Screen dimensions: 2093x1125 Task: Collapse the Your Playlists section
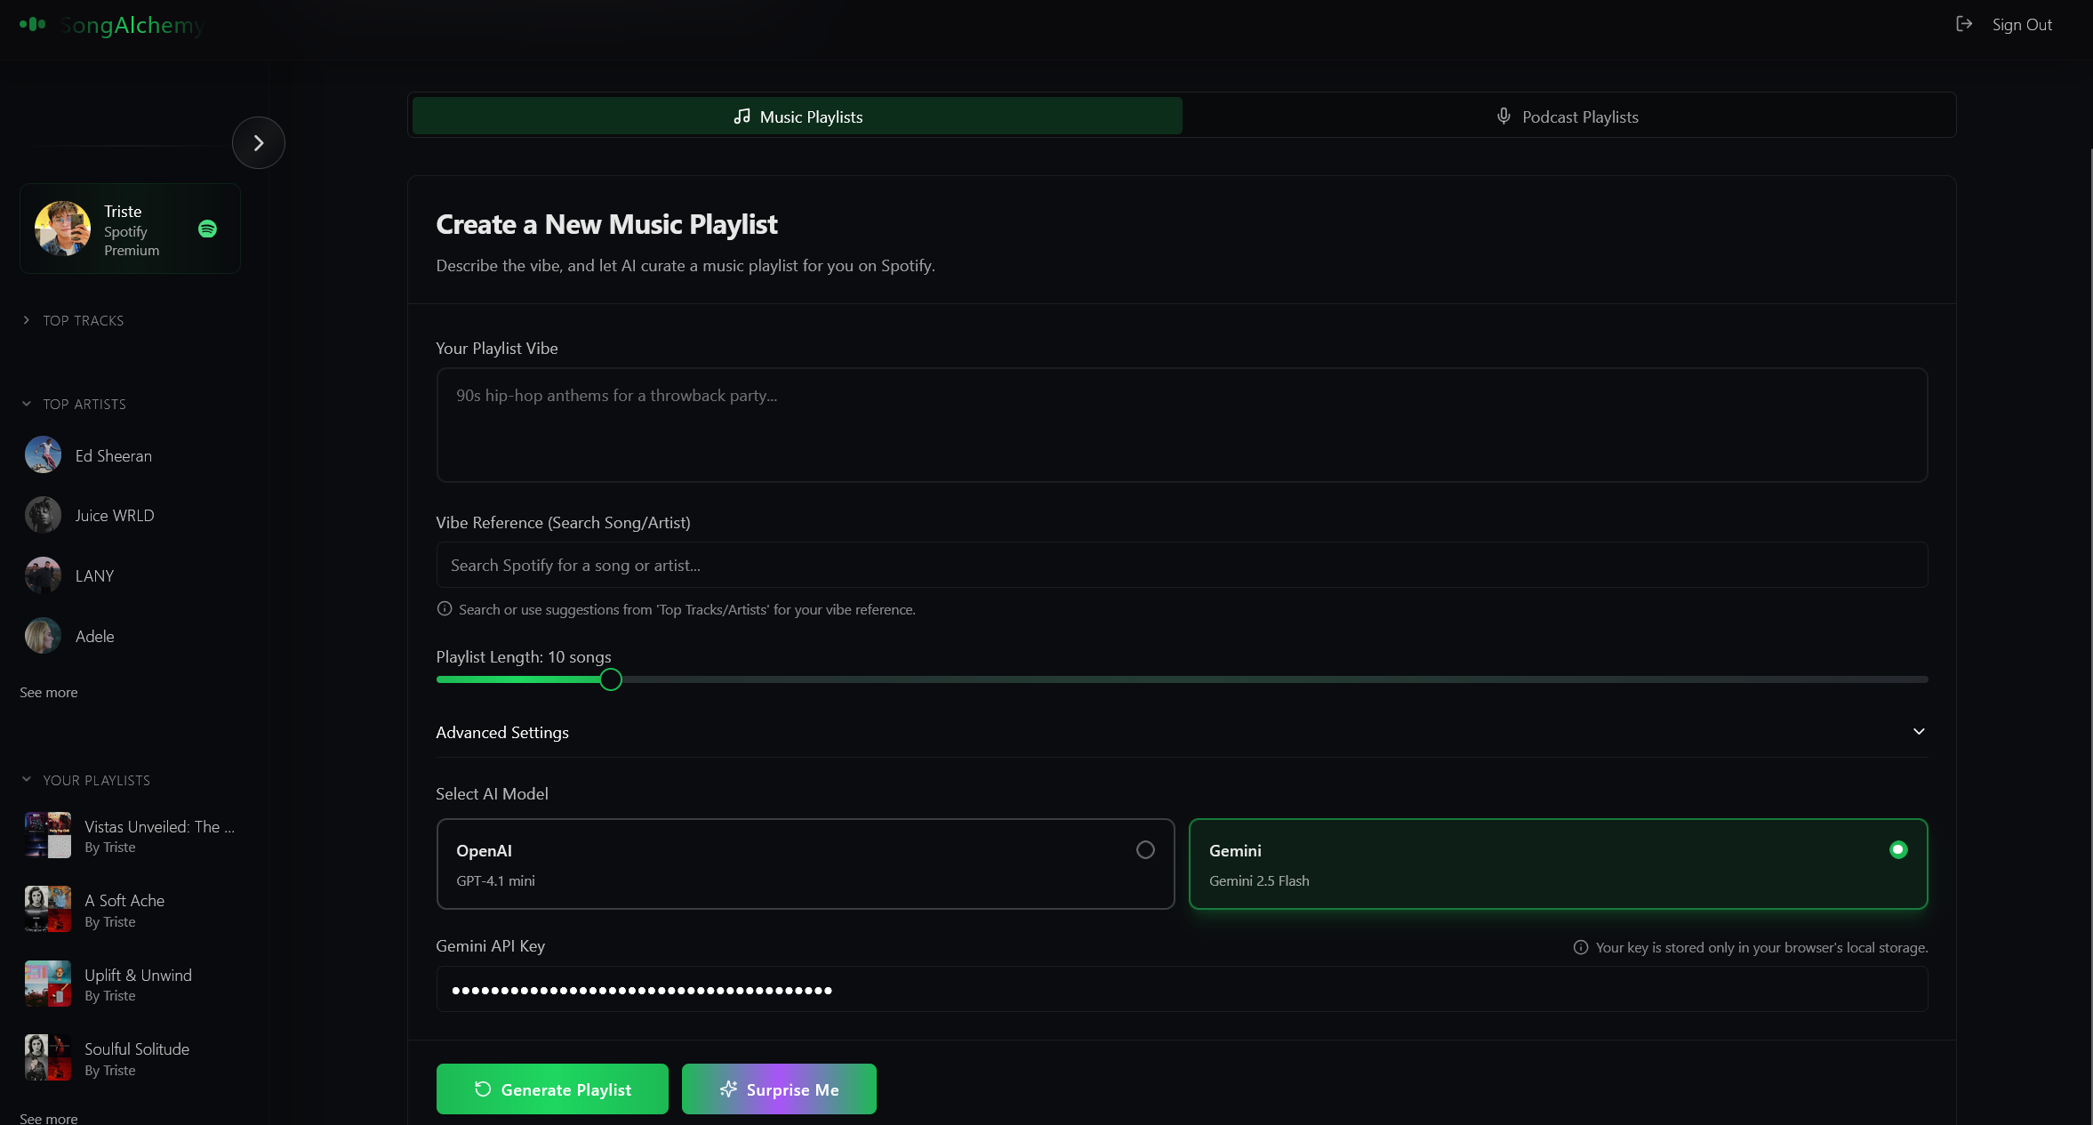(x=27, y=780)
